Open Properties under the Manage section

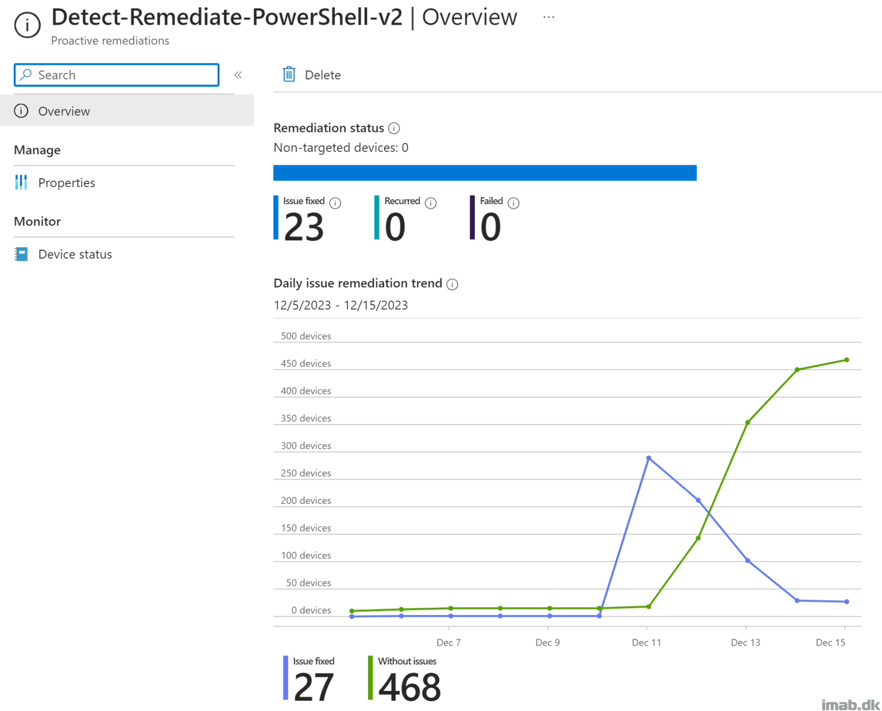click(67, 182)
